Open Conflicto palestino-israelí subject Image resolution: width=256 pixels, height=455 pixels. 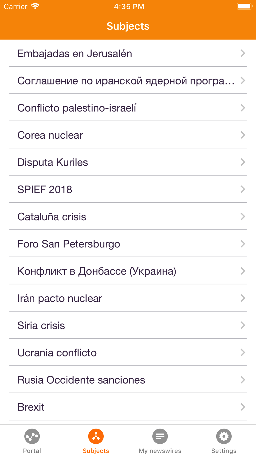pyautogui.click(x=77, y=108)
